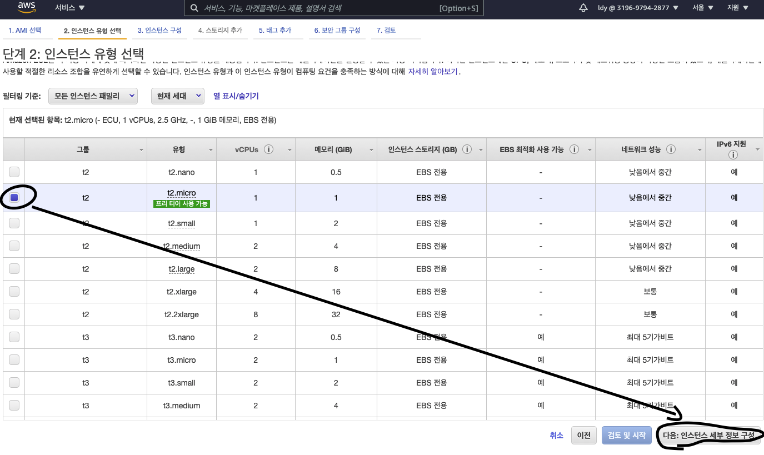Select the t2.medium instance checkbox
Viewport: 764px width, 455px height.
click(x=14, y=246)
